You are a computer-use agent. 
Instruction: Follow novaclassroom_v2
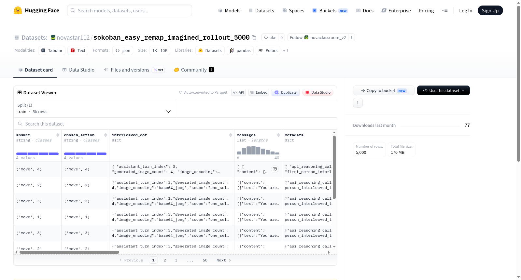pos(318,37)
